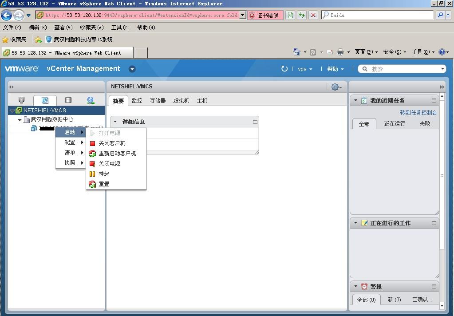Open the 清单 context submenu
The width and height of the screenshot is (454, 316).
71,152
